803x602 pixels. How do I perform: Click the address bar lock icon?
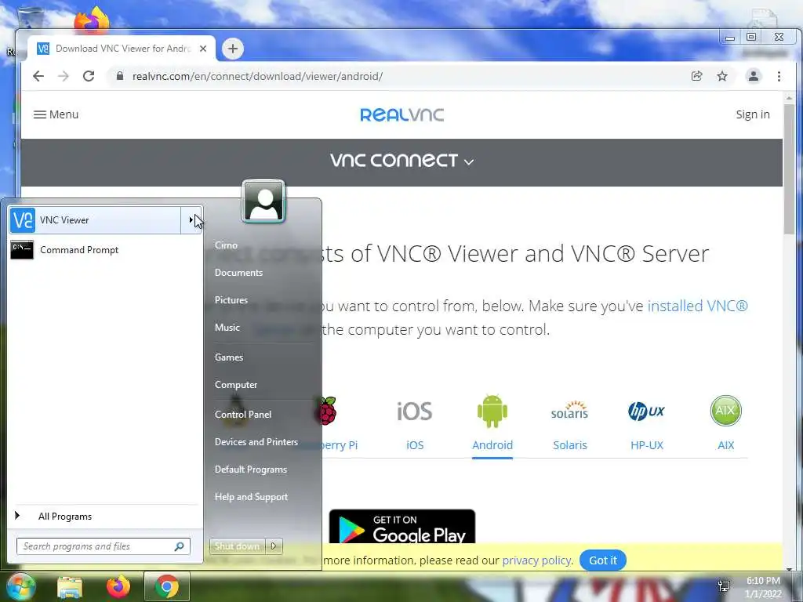(x=120, y=76)
